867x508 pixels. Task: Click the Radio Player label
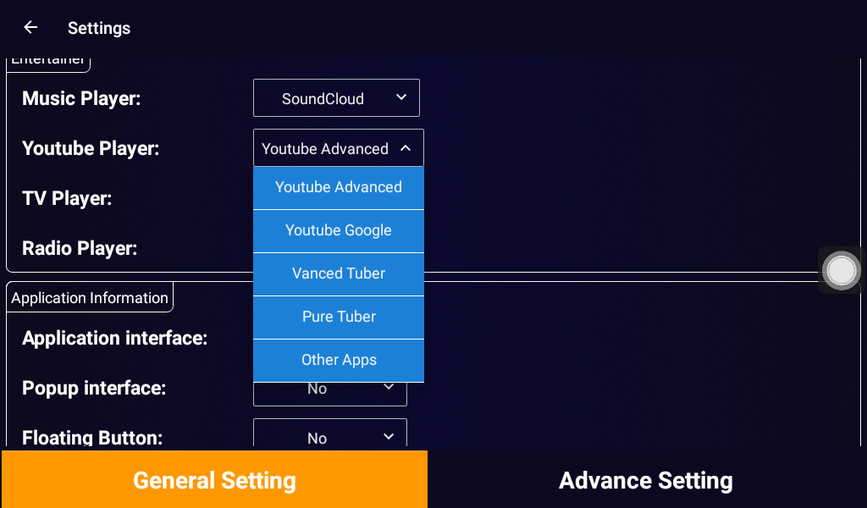(80, 248)
